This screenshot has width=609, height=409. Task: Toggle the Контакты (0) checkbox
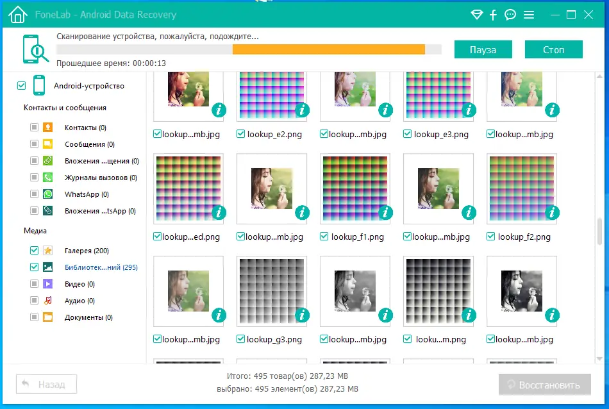pos(34,128)
